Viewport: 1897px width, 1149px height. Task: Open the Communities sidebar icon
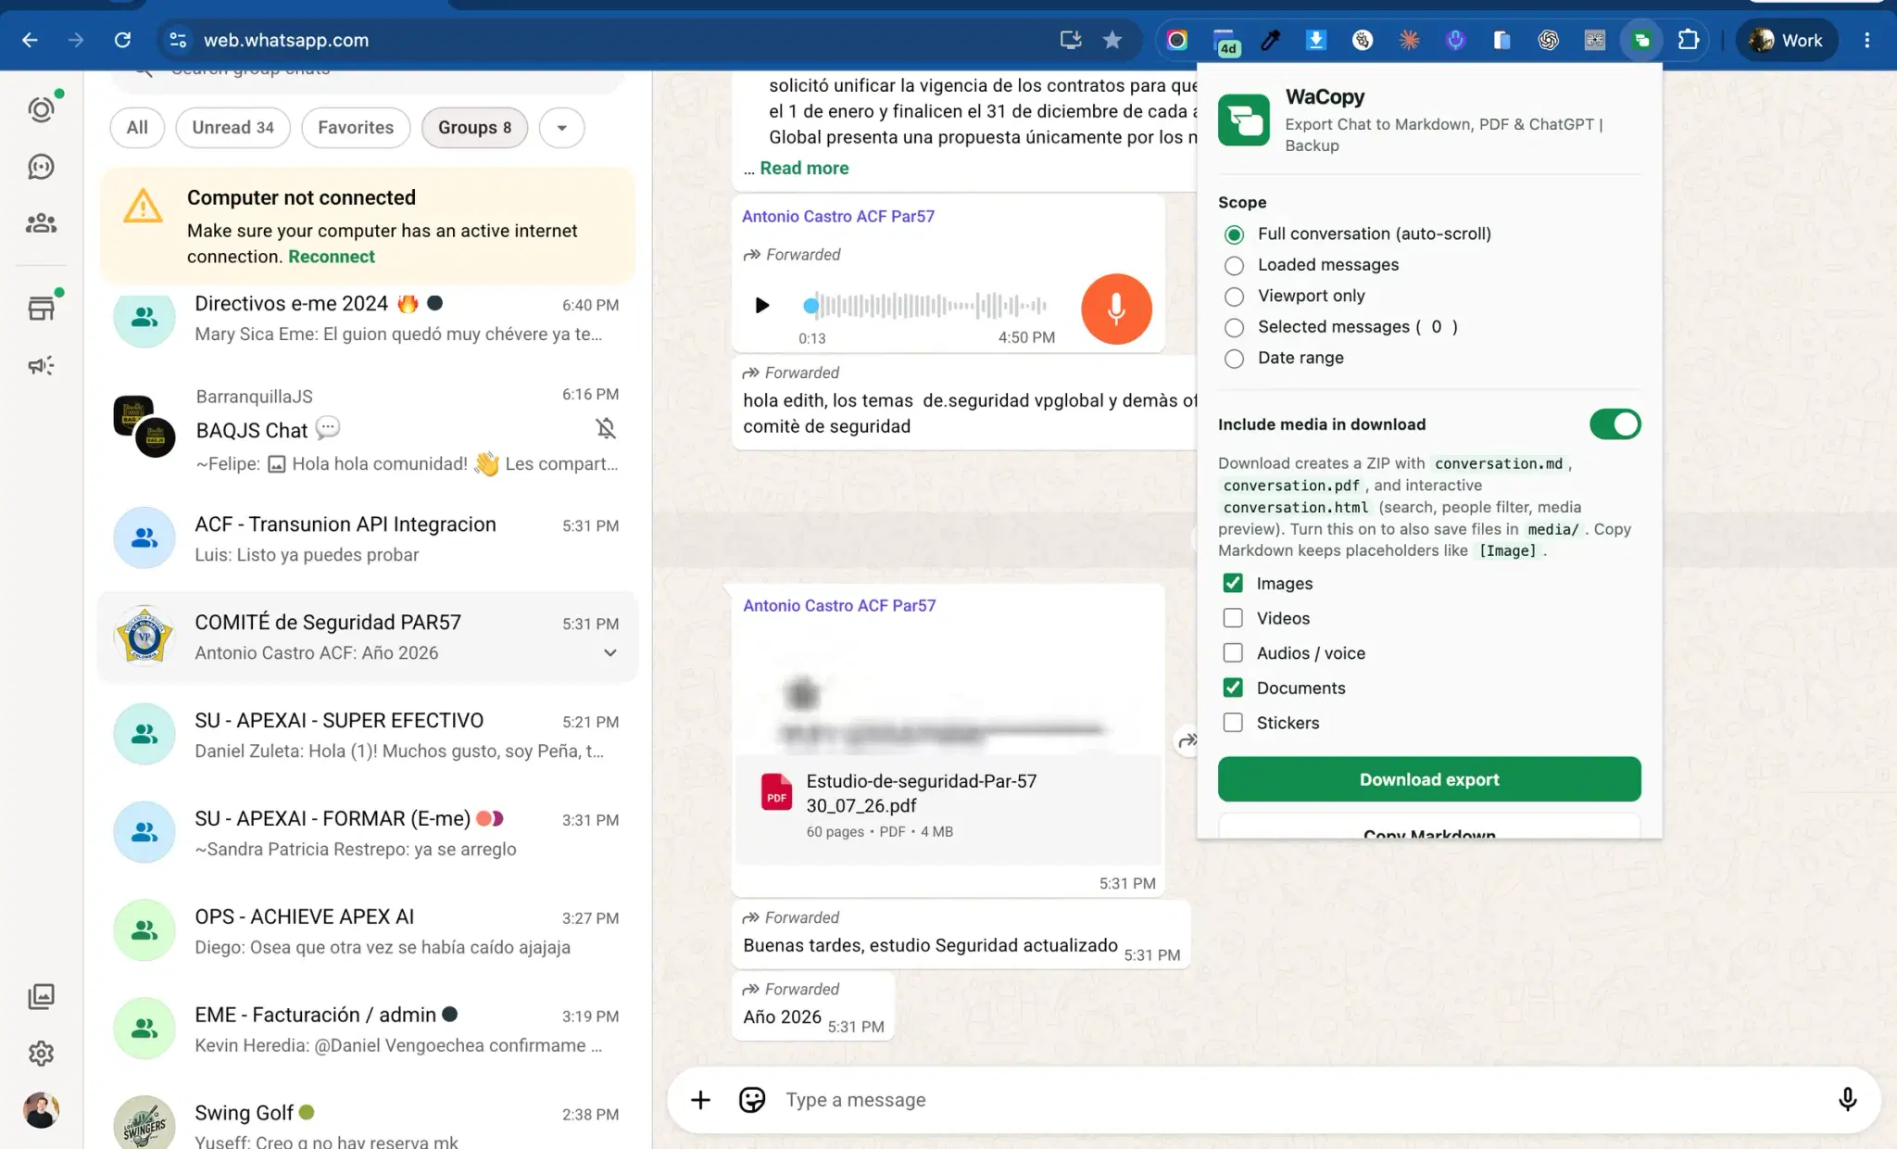click(41, 223)
